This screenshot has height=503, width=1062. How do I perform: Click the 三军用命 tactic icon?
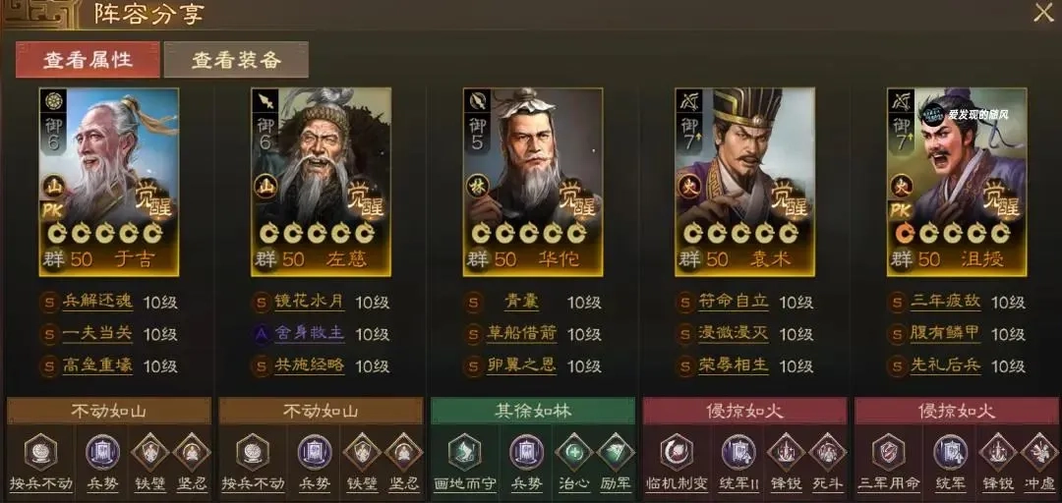(x=889, y=452)
